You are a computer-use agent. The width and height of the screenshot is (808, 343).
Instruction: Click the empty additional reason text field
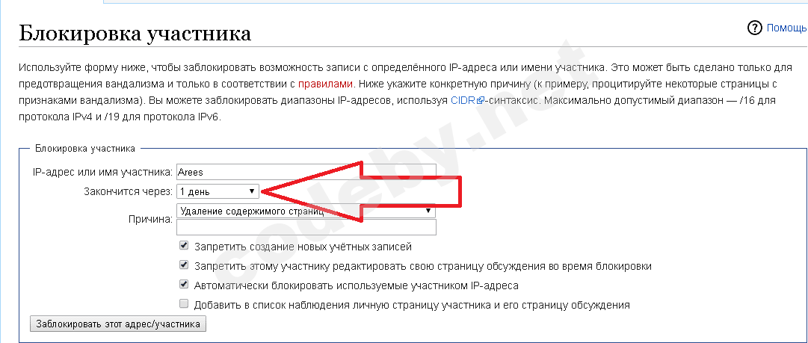pos(306,227)
